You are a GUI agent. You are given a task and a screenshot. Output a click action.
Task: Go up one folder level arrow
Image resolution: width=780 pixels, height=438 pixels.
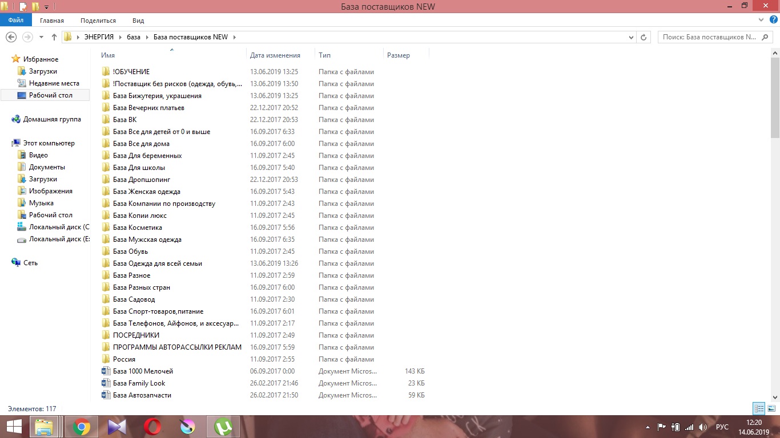(54, 37)
